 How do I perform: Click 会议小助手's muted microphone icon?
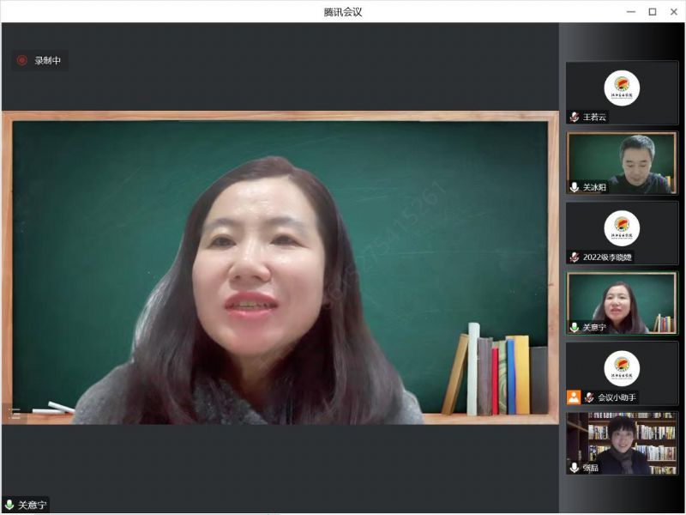(x=589, y=397)
